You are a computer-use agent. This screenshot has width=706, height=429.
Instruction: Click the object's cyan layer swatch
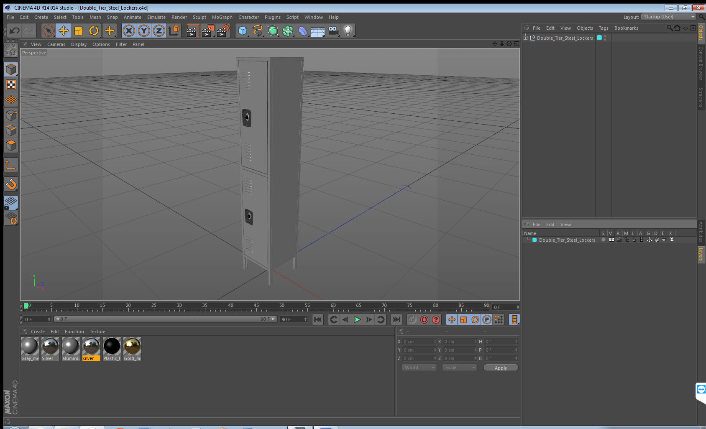click(x=599, y=38)
